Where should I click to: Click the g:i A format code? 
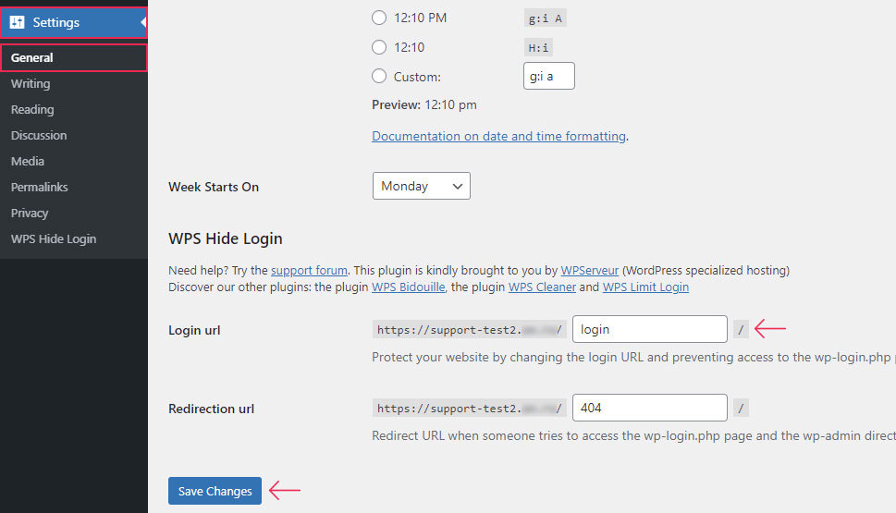[546, 18]
